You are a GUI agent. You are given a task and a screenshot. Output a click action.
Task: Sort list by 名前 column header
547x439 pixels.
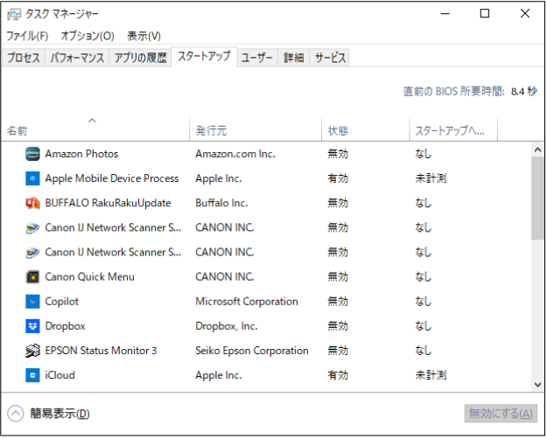(95, 129)
